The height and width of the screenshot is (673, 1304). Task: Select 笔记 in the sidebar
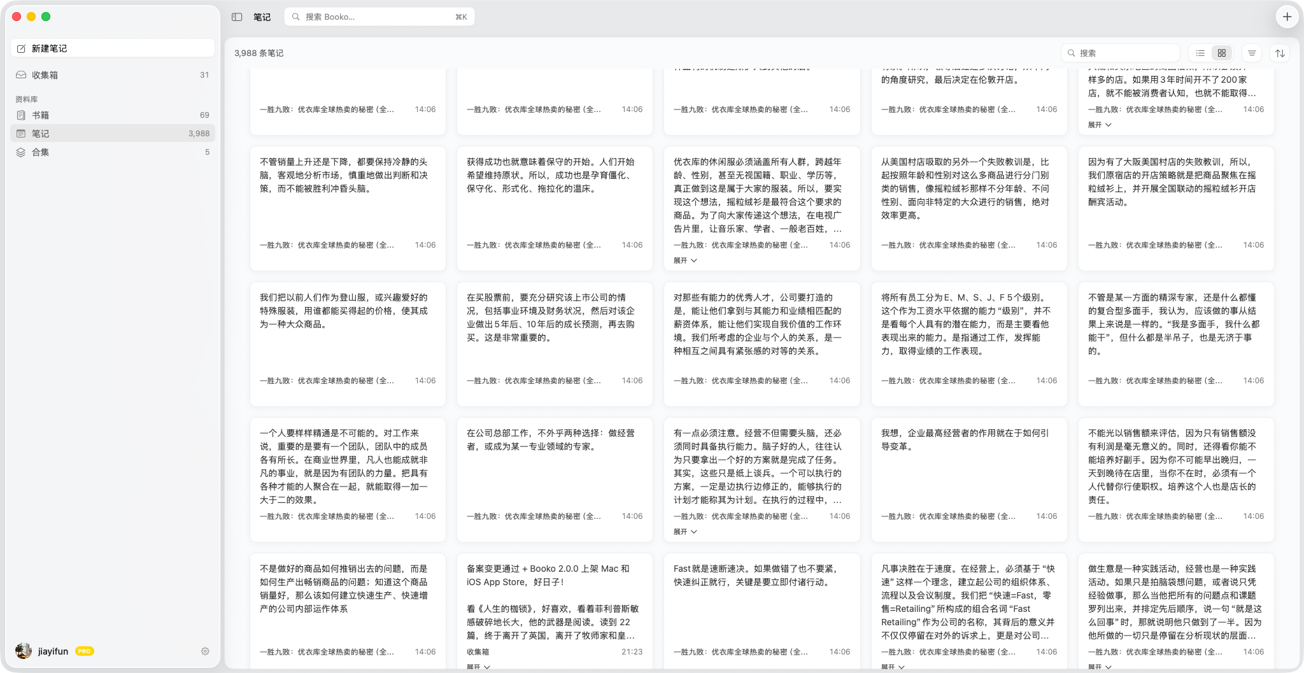pyautogui.click(x=113, y=134)
